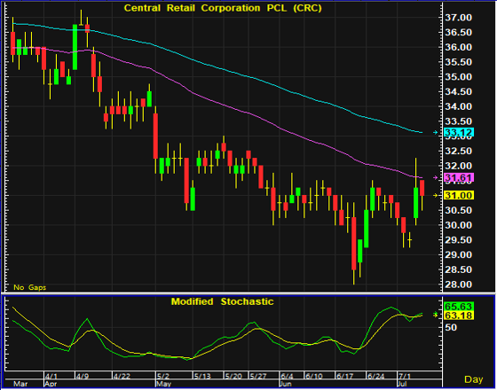Click the magenta 31.61 moving average value label
The image size is (497, 390).
(x=459, y=177)
